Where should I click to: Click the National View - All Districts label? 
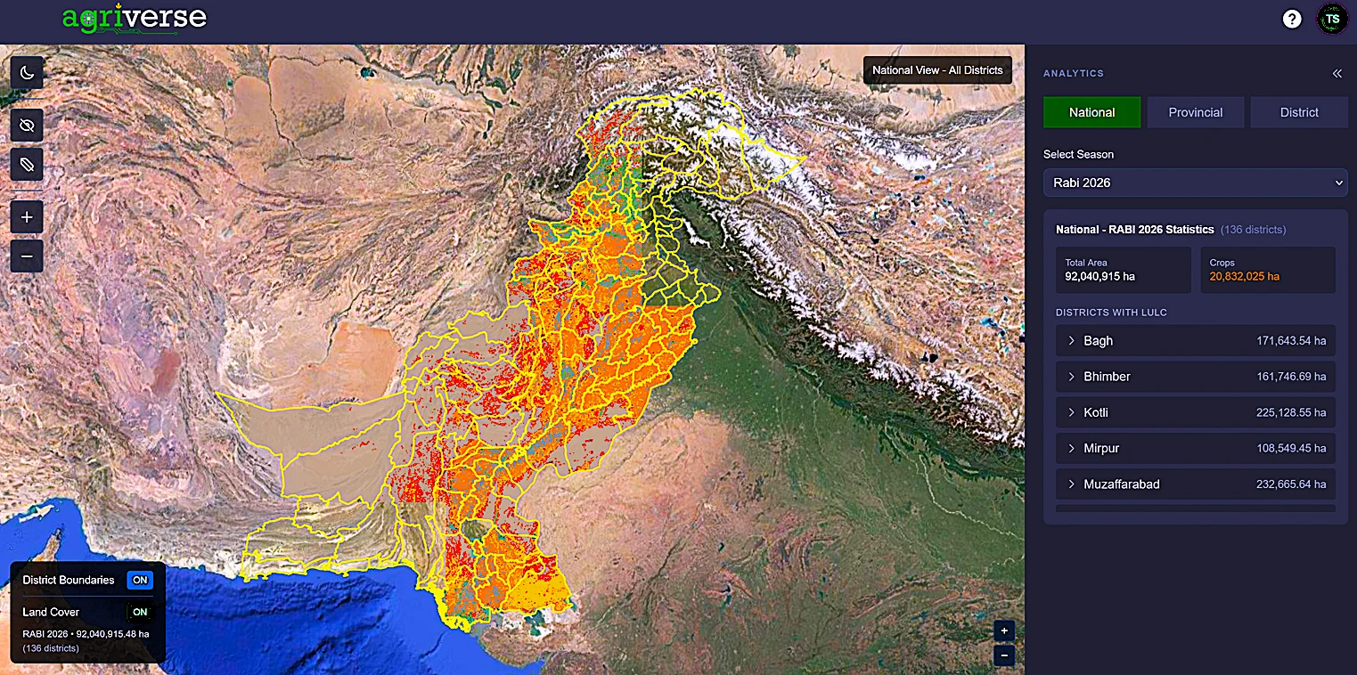pos(937,70)
